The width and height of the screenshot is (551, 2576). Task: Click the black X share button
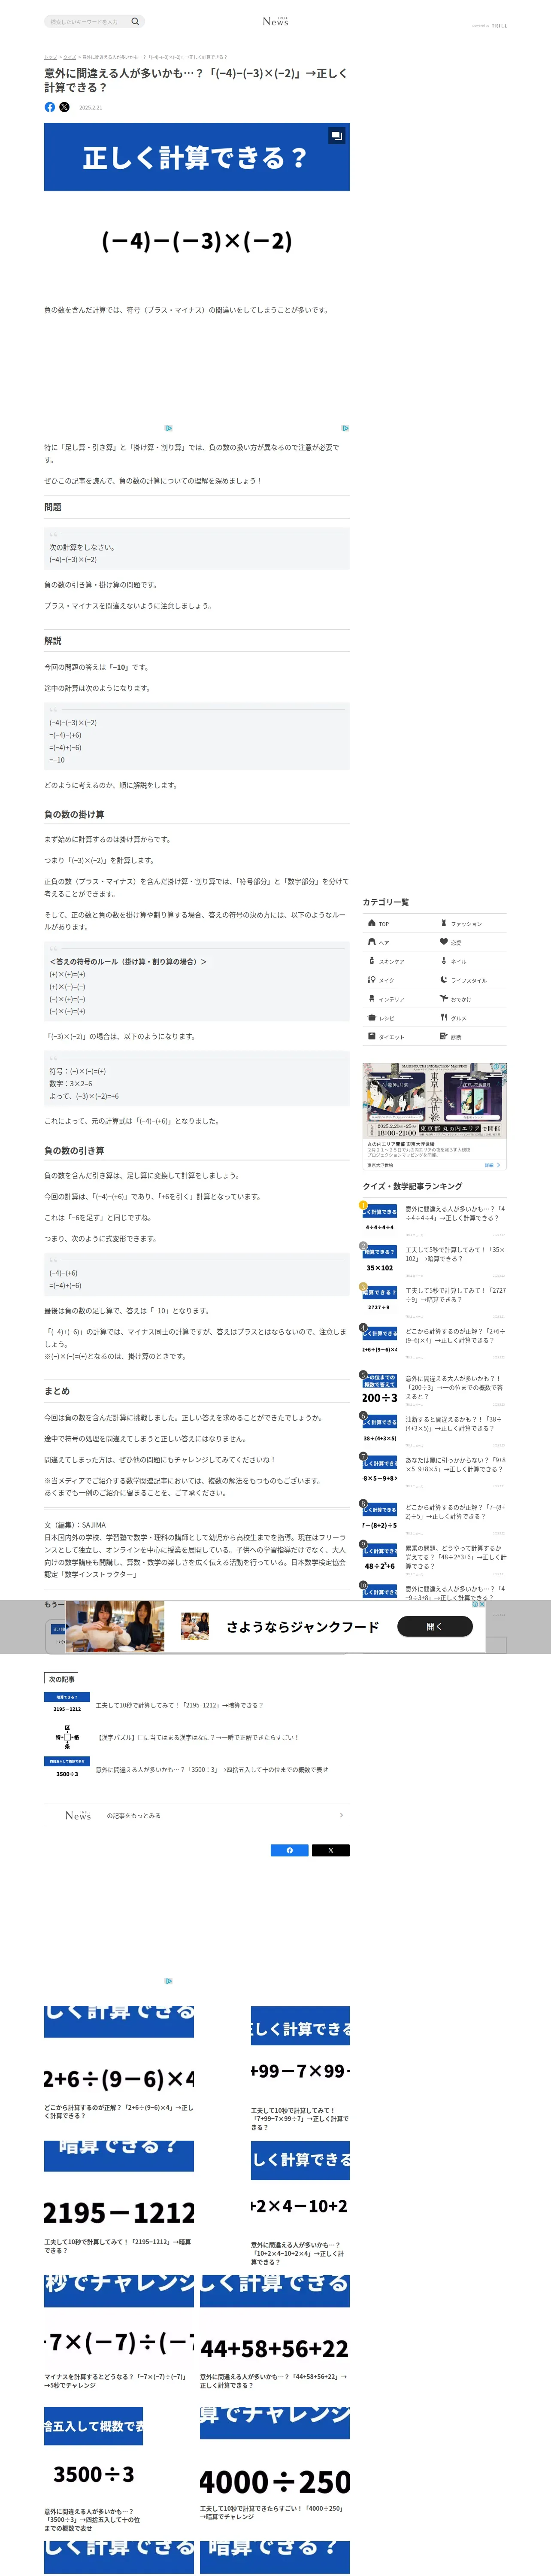(331, 1850)
